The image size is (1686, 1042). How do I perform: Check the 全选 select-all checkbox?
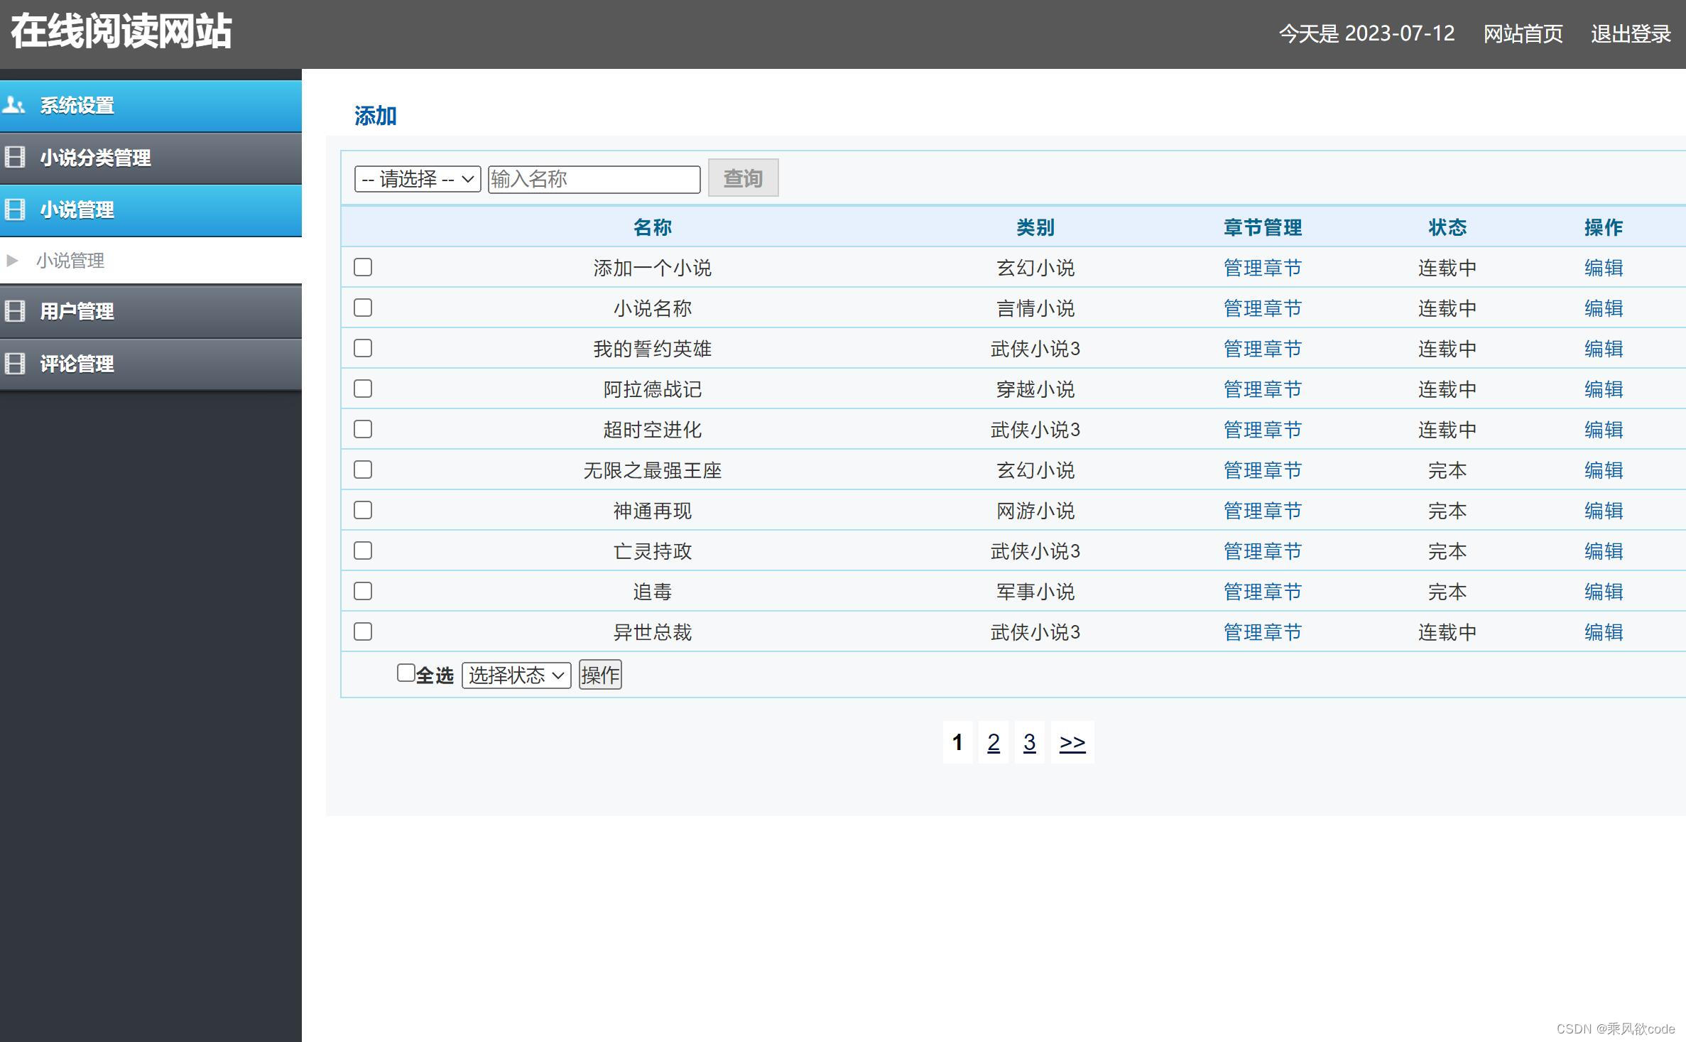406,672
